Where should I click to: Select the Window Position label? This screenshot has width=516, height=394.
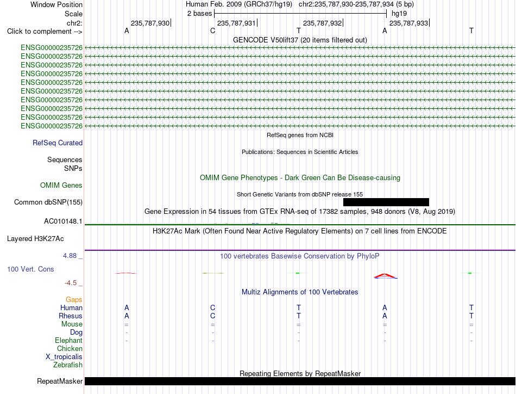56,4
